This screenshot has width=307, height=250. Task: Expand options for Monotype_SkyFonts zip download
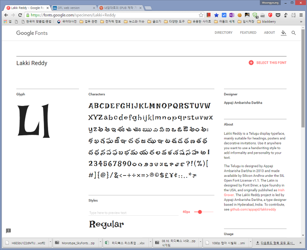pos(100,242)
